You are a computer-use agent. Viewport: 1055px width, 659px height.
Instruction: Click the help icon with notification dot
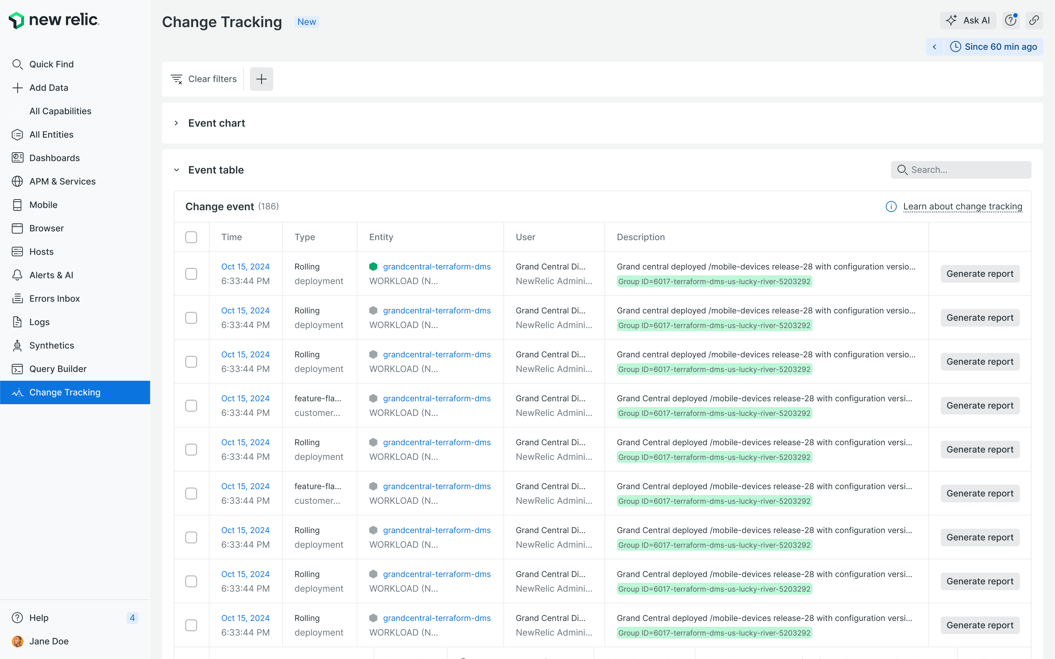click(1011, 21)
